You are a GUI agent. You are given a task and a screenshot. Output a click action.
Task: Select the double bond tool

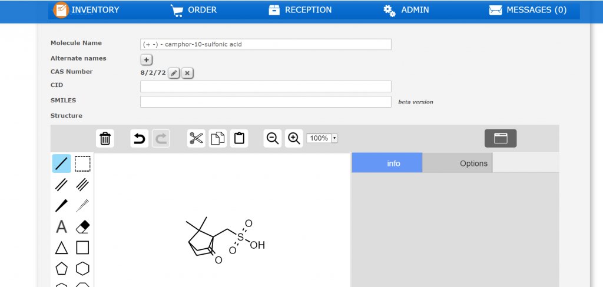61,185
